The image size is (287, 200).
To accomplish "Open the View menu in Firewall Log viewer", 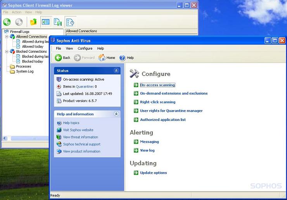I will pyautogui.click(x=28, y=12).
